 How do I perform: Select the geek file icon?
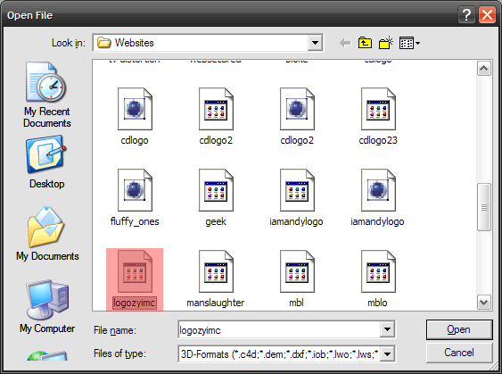(216, 190)
